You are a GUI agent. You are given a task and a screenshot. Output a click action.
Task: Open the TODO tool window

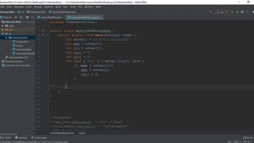click(x=6, y=138)
